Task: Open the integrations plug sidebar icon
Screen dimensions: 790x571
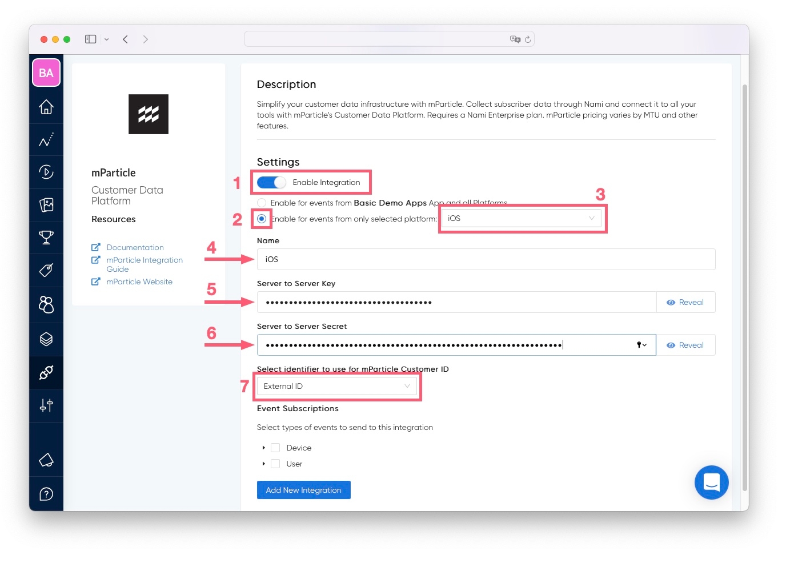Action: (46, 372)
